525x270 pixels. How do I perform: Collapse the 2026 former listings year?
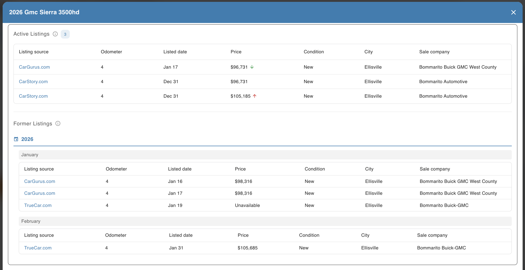(27, 139)
